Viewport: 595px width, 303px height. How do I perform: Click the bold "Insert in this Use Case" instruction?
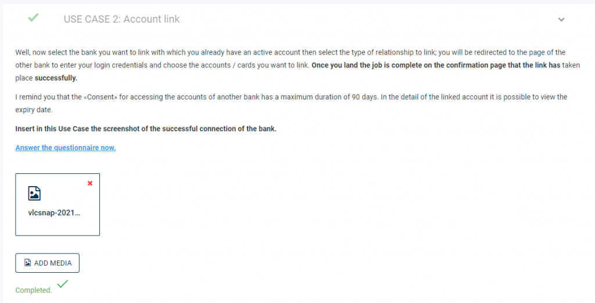point(146,129)
